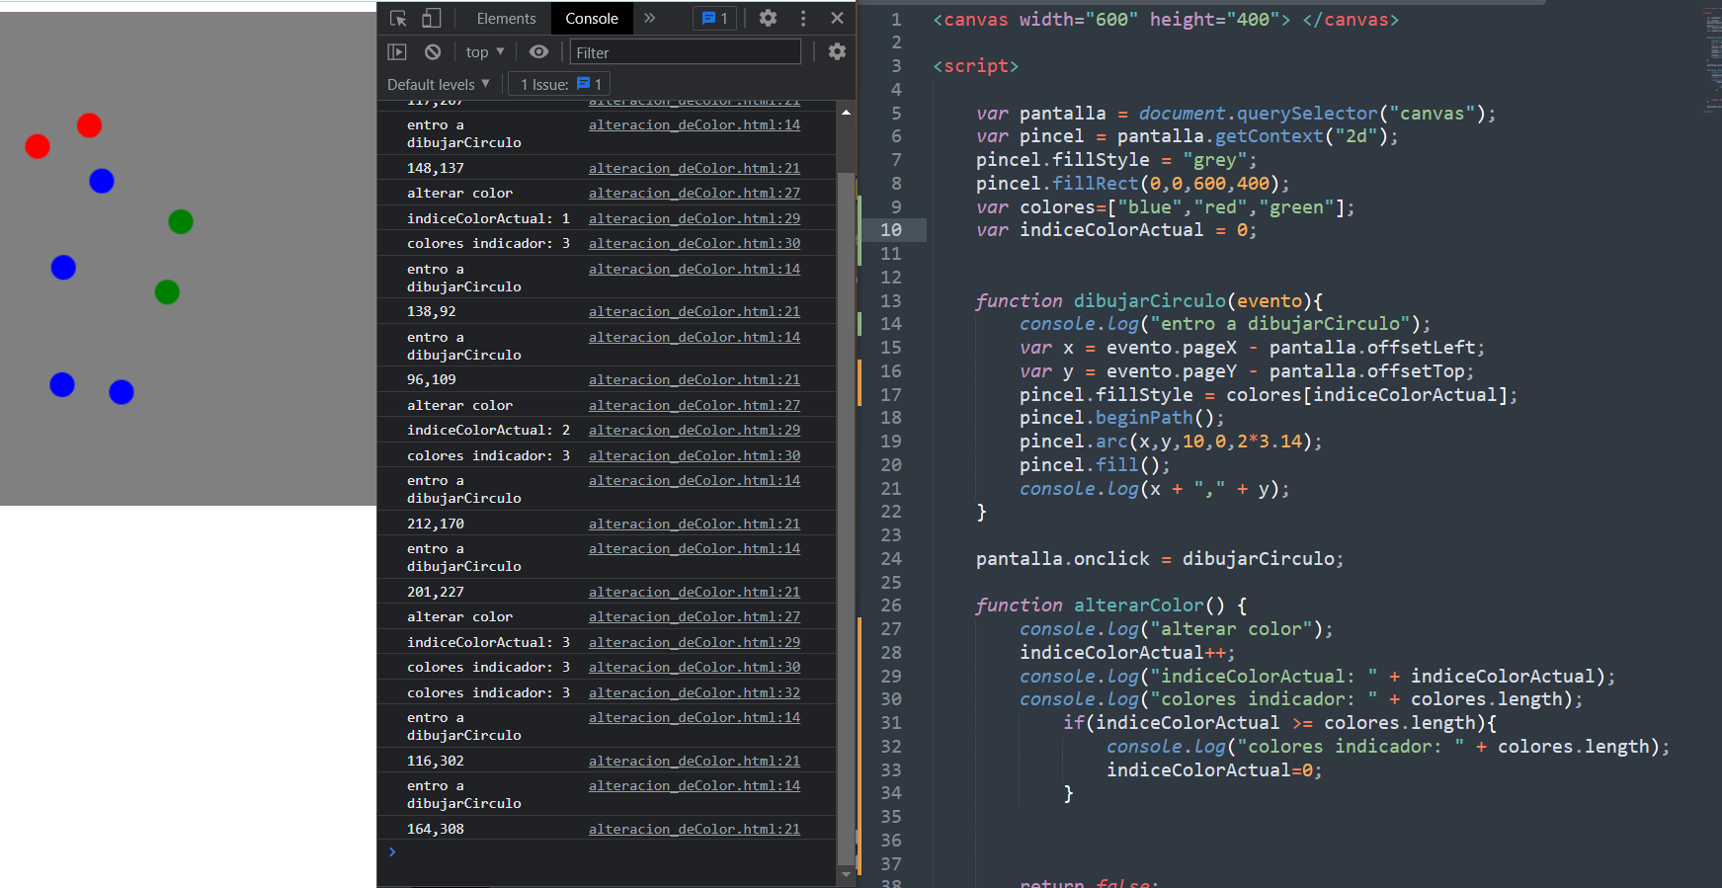Show the console sidebar icon
Viewport: 1722px width, 888px height.
pyautogui.click(x=397, y=51)
